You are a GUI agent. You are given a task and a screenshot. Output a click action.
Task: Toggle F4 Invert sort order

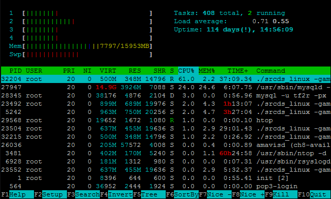click(x=116, y=194)
